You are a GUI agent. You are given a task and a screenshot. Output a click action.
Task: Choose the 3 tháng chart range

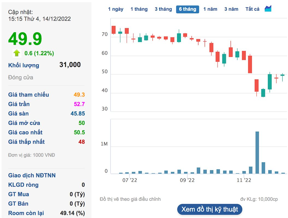tap(163, 9)
